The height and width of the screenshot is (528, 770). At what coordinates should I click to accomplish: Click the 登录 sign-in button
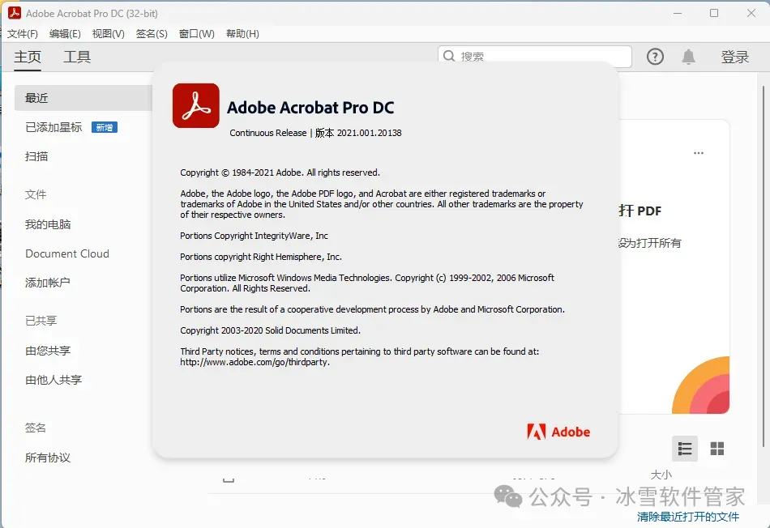734,57
